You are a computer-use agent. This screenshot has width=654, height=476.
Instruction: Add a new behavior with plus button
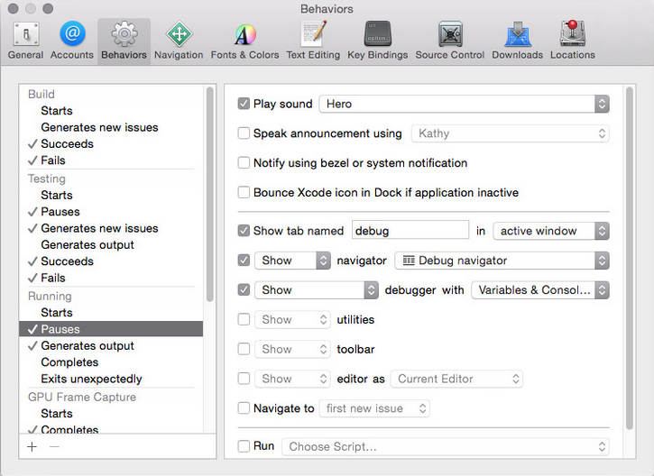click(x=32, y=447)
